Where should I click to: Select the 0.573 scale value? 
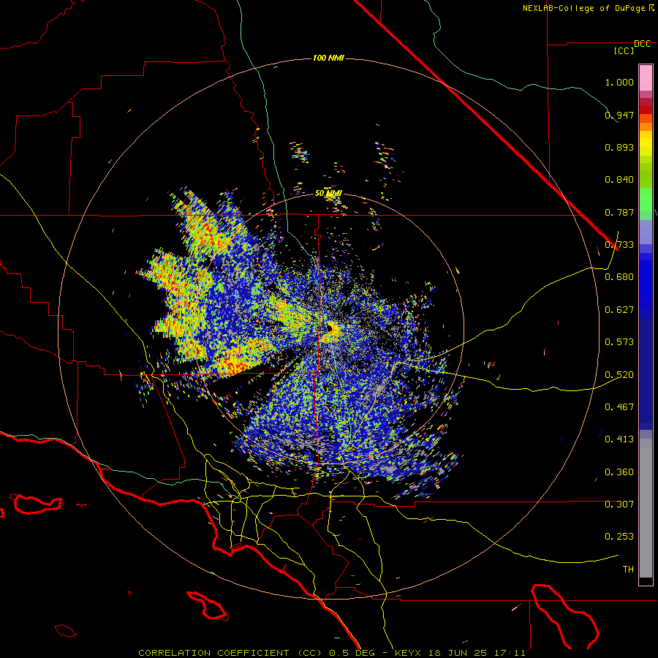619,342
